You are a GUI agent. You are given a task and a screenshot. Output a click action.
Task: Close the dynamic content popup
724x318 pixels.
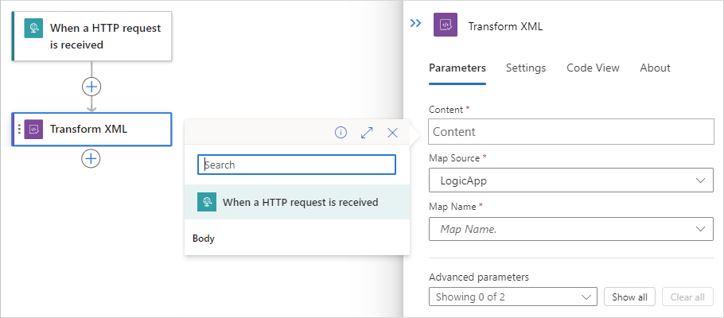pyautogui.click(x=392, y=133)
